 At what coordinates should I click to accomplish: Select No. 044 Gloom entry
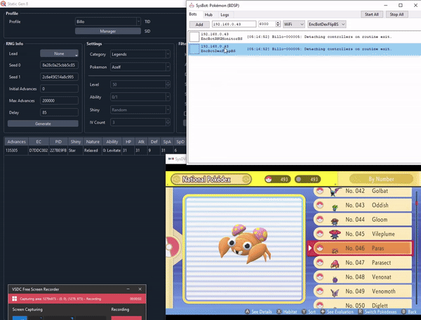tap(363, 220)
